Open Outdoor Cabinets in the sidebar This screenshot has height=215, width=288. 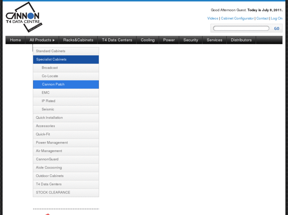click(66, 176)
